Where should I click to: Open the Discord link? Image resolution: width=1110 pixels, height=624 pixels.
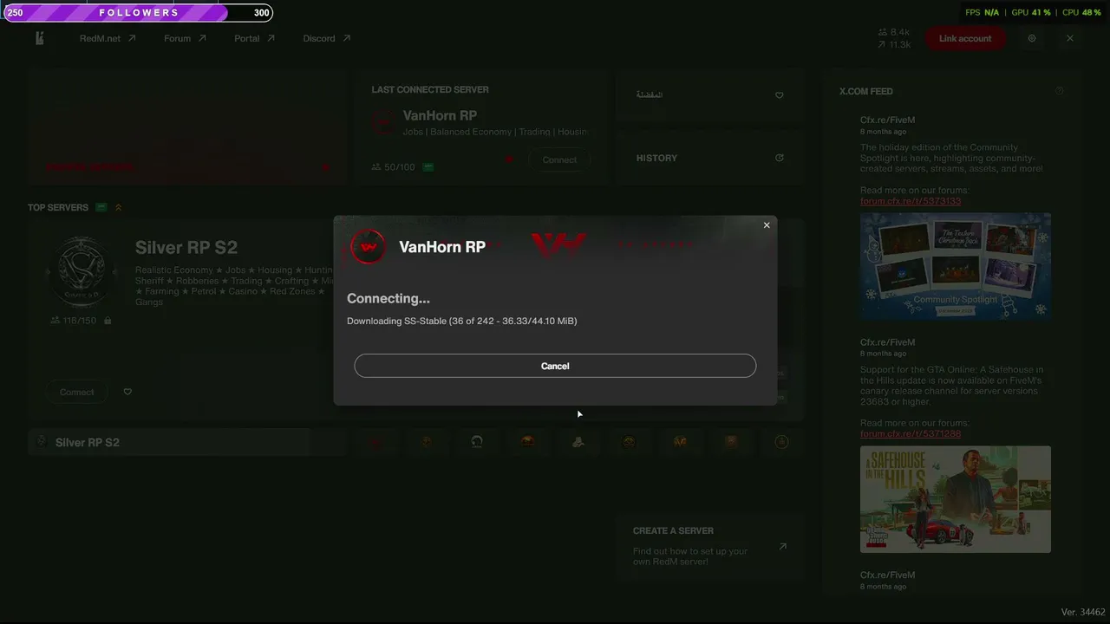click(327, 38)
